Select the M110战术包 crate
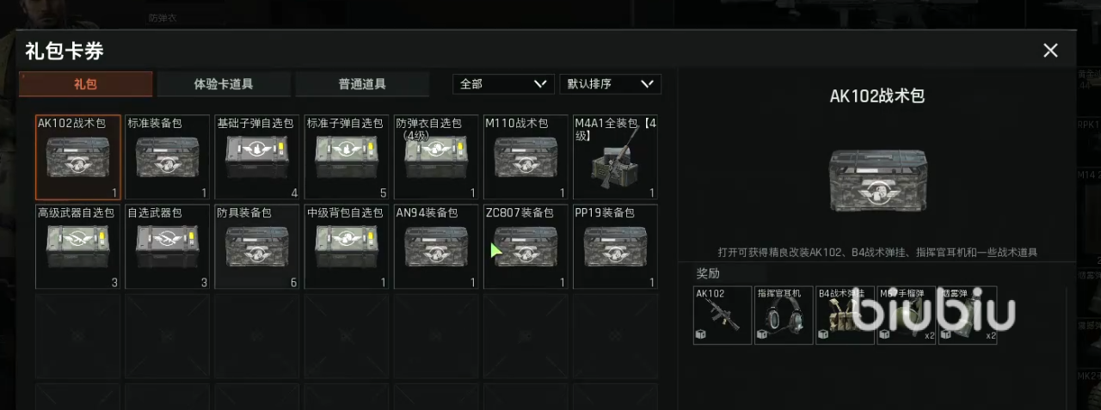Image resolution: width=1101 pixels, height=410 pixels. tap(526, 157)
